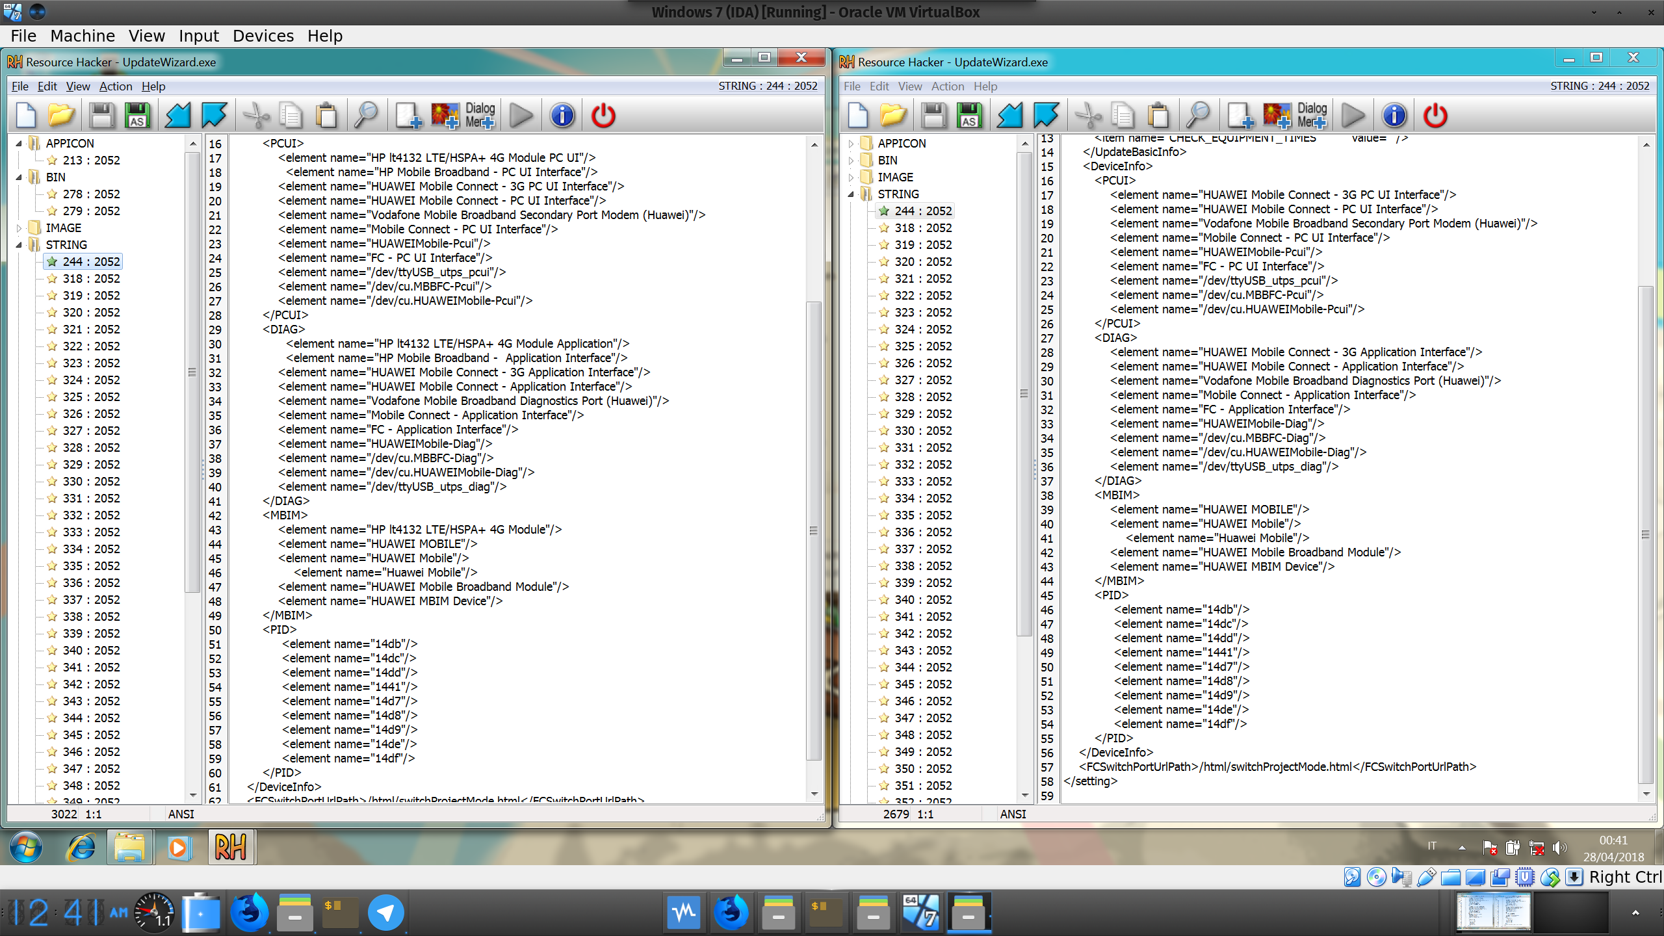The width and height of the screenshot is (1664, 936).
Task: Click Find magnifier icon in right window
Action: pos(1198,116)
